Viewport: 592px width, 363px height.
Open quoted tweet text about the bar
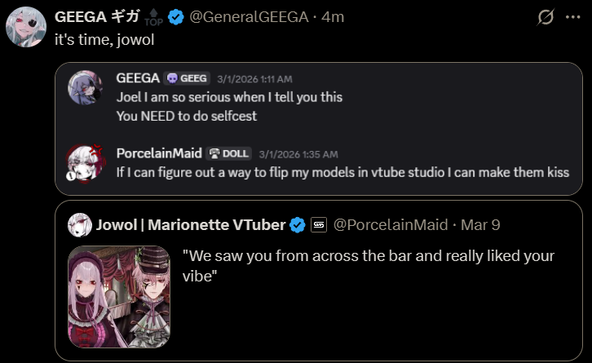tap(368, 266)
